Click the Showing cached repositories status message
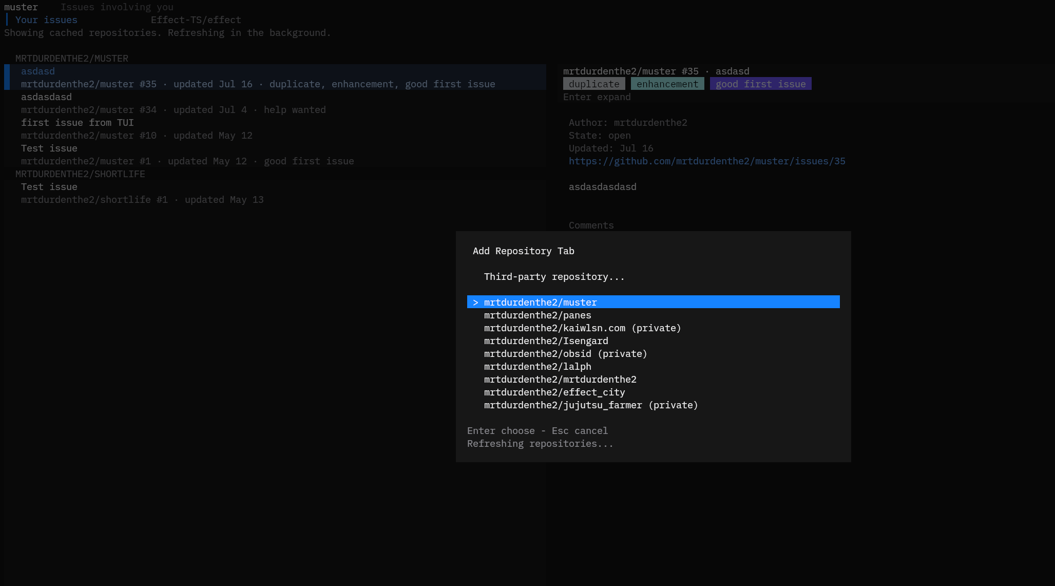This screenshot has height=586, width=1055. 167,33
